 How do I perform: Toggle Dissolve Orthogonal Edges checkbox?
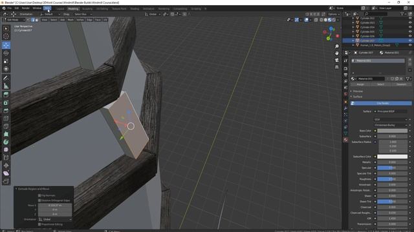tap(39, 200)
